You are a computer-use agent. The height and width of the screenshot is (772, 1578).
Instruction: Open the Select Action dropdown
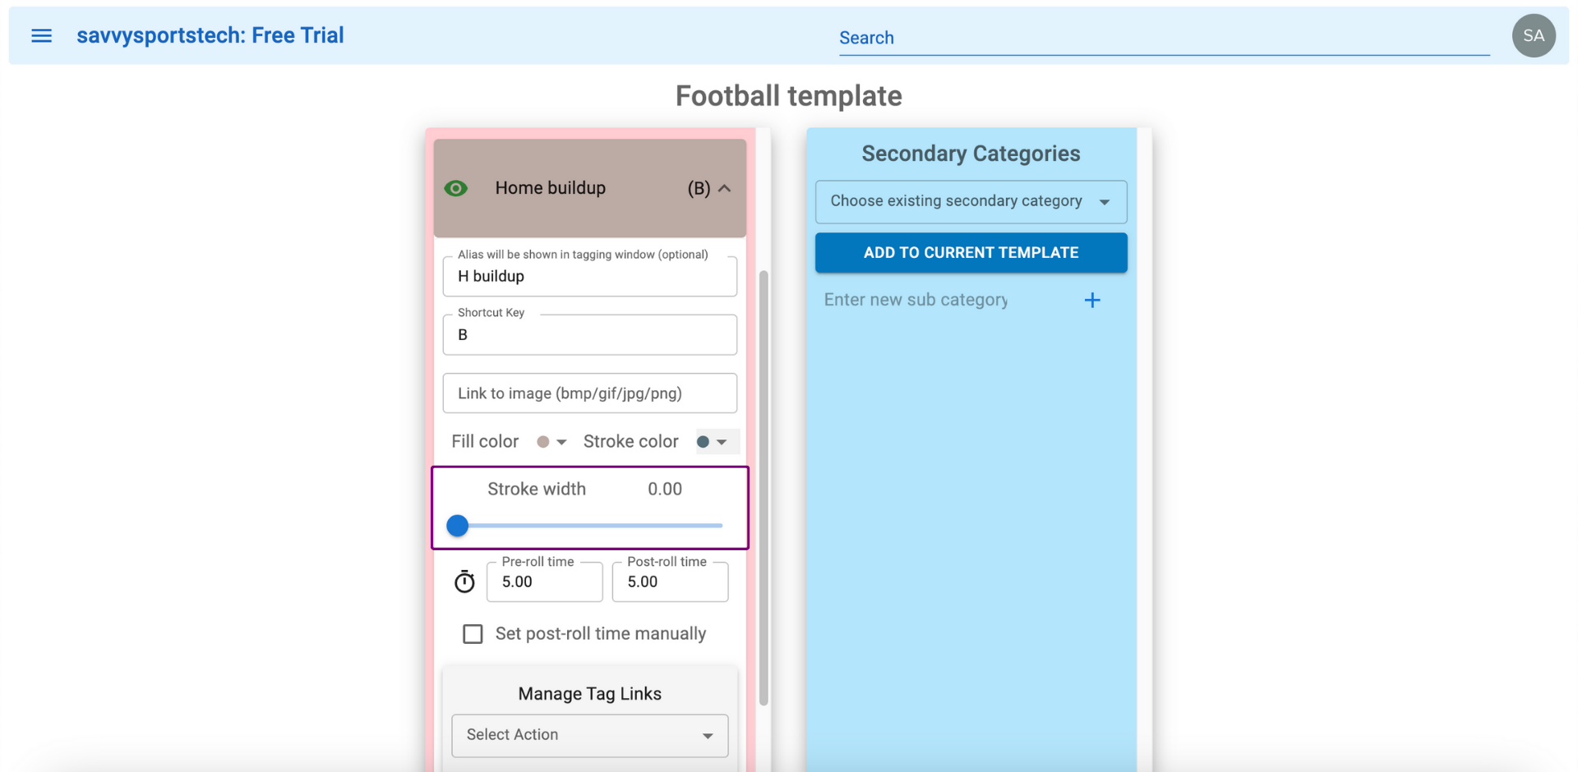click(589, 735)
